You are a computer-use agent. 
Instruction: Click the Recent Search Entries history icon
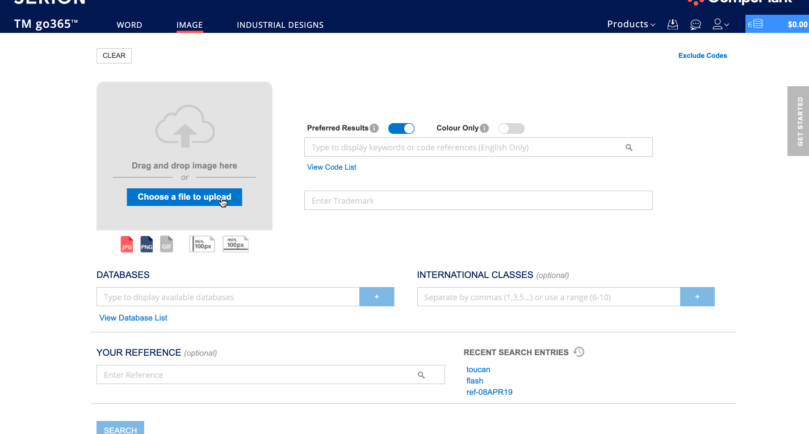(x=579, y=352)
